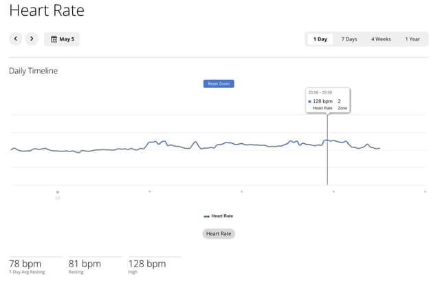The width and height of the screenshot is (440, 283).
Task: Click the 81 bpm Resting stat
Action: [x=85, y=266]
